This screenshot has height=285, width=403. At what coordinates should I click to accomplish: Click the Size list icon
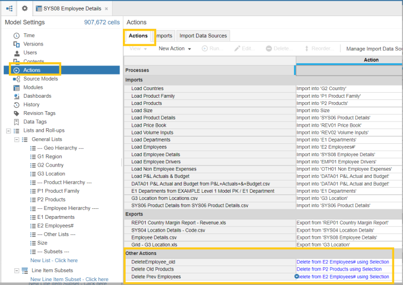click(x=33, y=243)
